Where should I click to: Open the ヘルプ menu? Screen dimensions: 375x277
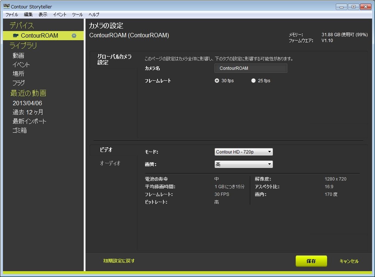tap(94, 15)
